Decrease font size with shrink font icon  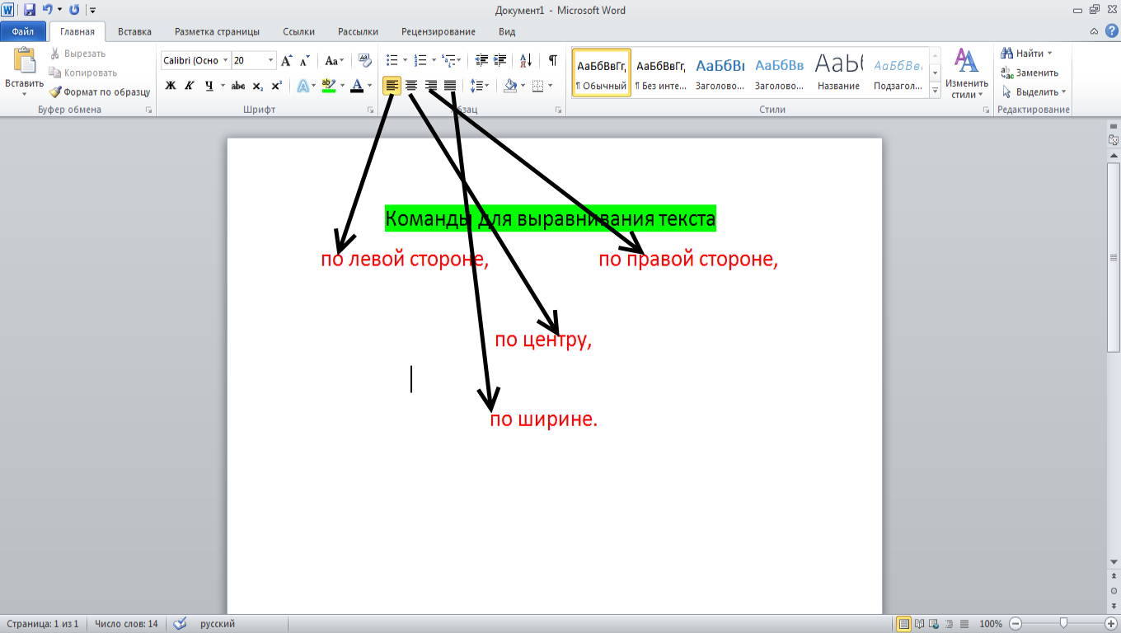[304, 60]
